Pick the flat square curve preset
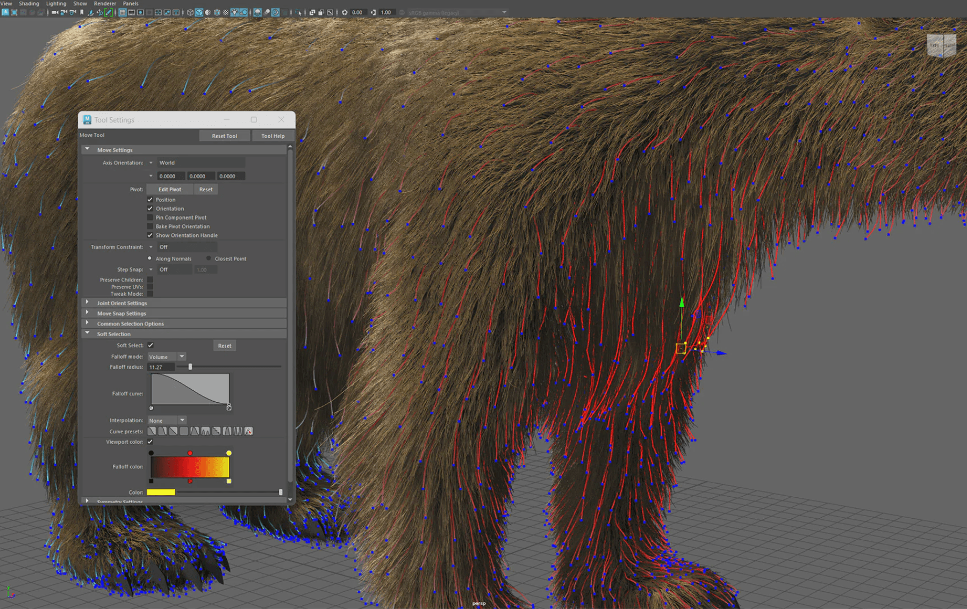967x609 pixels. pyautogui.click(x=184, y=431)
